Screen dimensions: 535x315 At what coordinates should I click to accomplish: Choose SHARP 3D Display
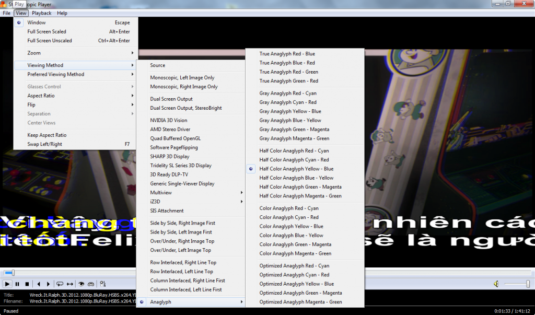[191, 156]
